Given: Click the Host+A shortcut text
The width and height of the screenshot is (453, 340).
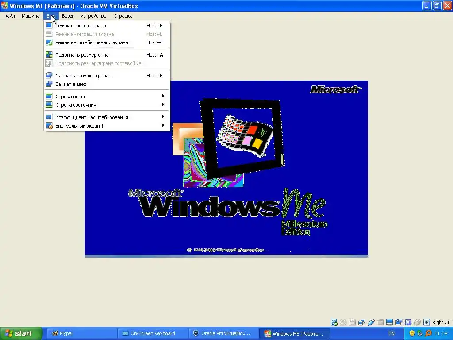Looking at the screenshot, I should tap(154, 55).
